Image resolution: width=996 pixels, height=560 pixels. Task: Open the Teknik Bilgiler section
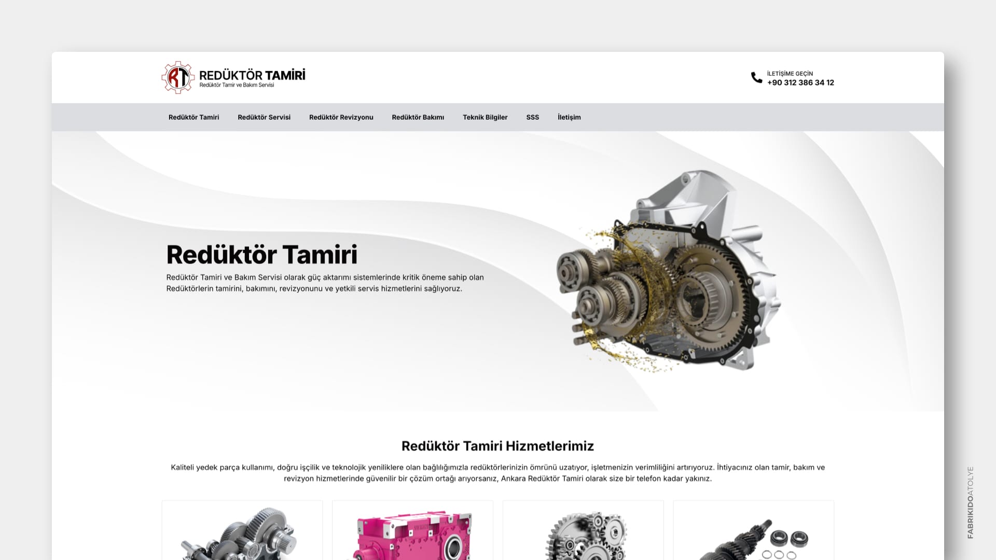point(485,117)
